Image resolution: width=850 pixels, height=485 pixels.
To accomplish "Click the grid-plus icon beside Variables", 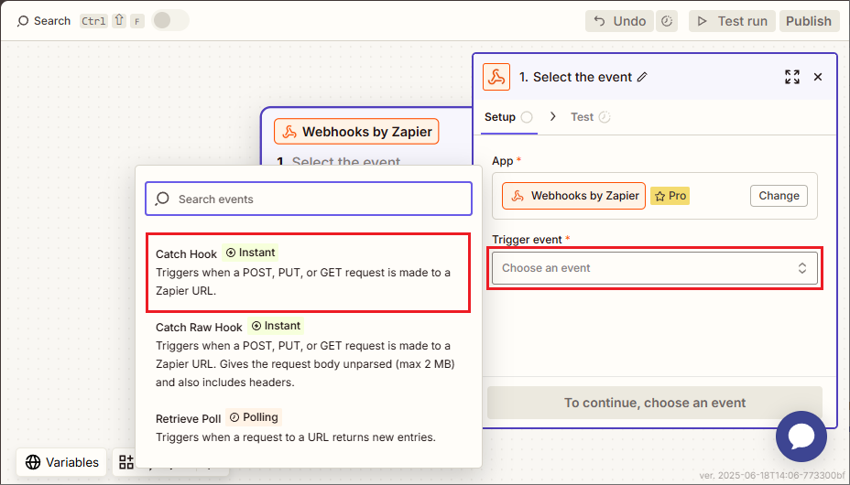I will click(126, 462).
